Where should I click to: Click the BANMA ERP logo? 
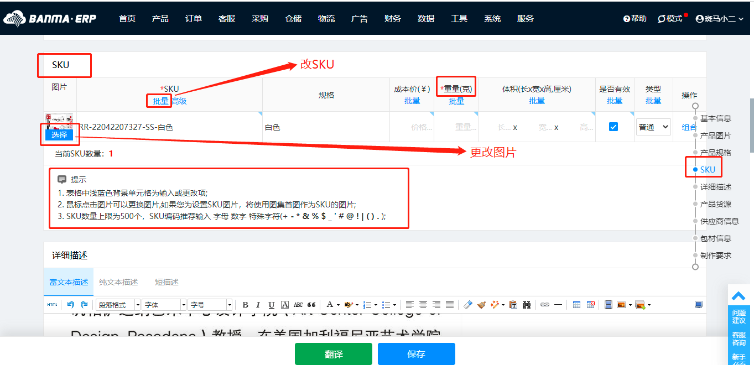pyautogui.click(x=50, y=19)
